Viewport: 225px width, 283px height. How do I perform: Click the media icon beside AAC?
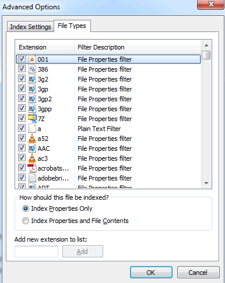(x=32, y=148)
